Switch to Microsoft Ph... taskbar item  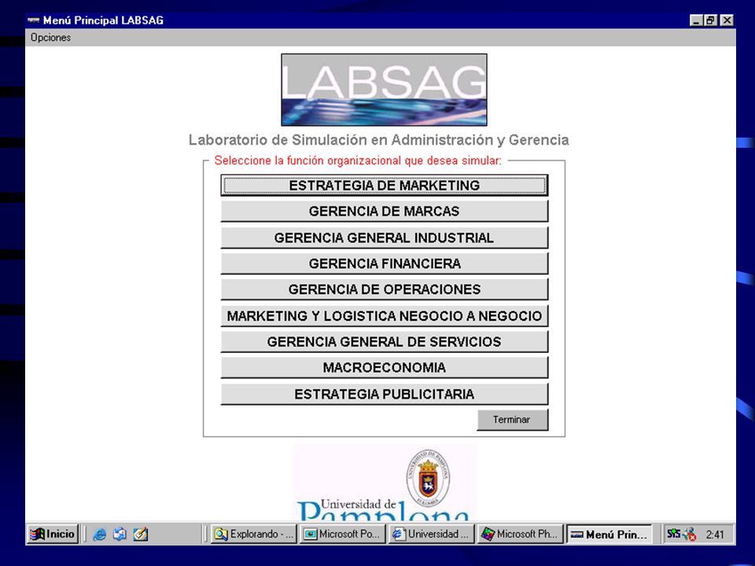click(x=520, y=535)
